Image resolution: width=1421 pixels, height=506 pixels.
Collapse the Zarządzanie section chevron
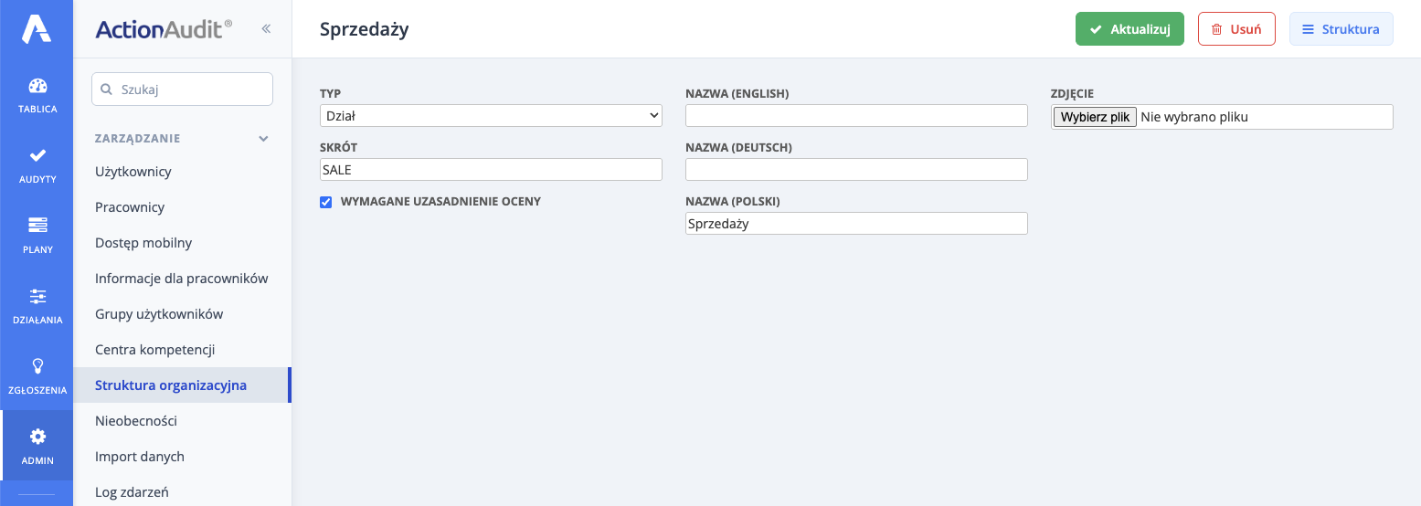point(263,139)
